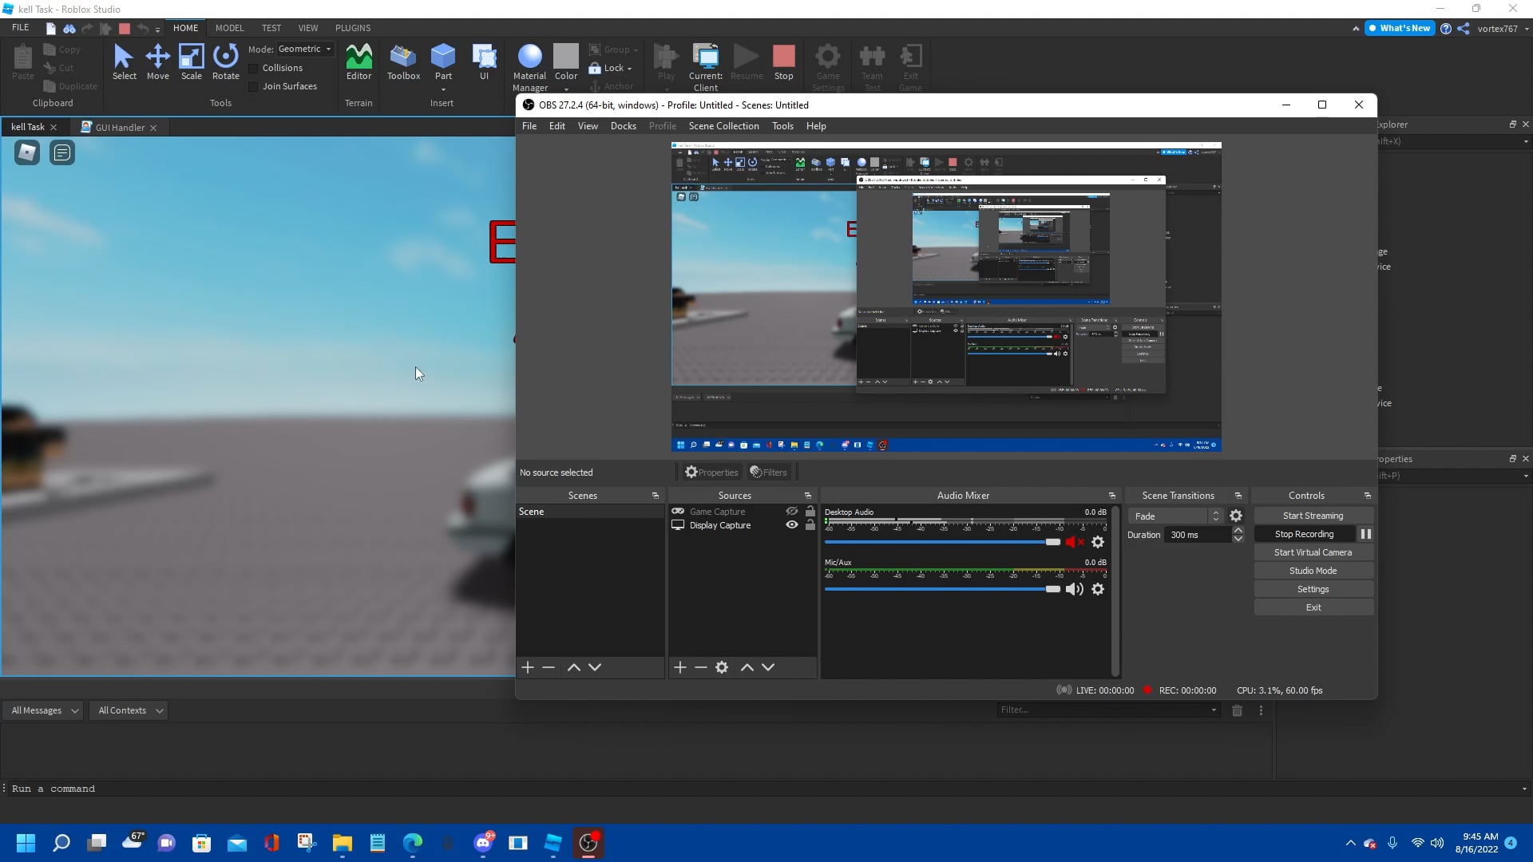Select the Move tool in Roblox Studio
Screen dimensions: 1533x862
157,62
